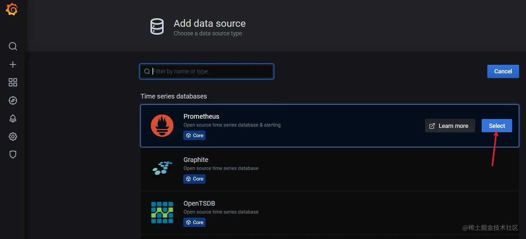Open the Create plus icon in sidebar
526x239 pixels.
tap(13, 64)
